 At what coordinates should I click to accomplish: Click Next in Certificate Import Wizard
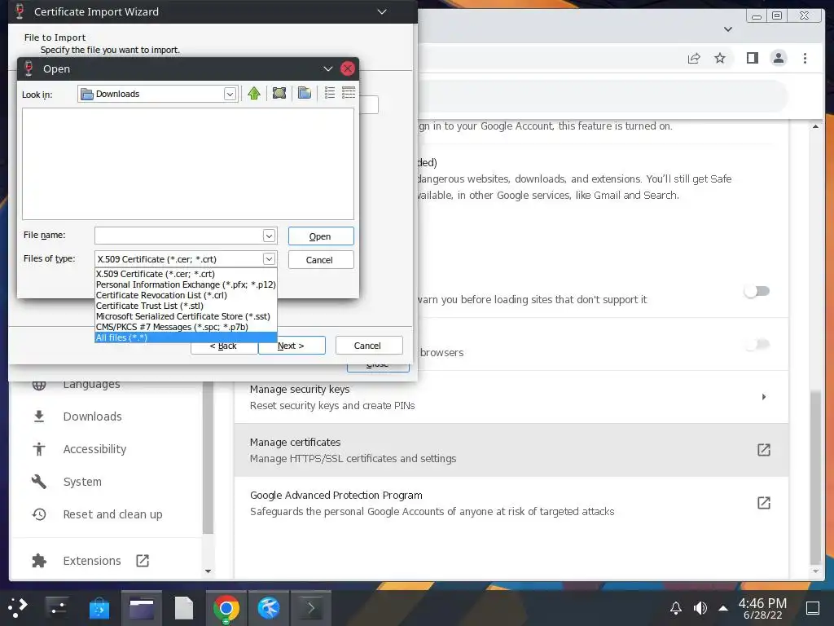[x=292, y=346]
